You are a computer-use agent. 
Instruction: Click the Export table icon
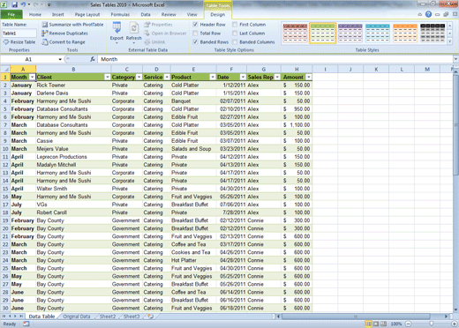[x=117, y=27]
